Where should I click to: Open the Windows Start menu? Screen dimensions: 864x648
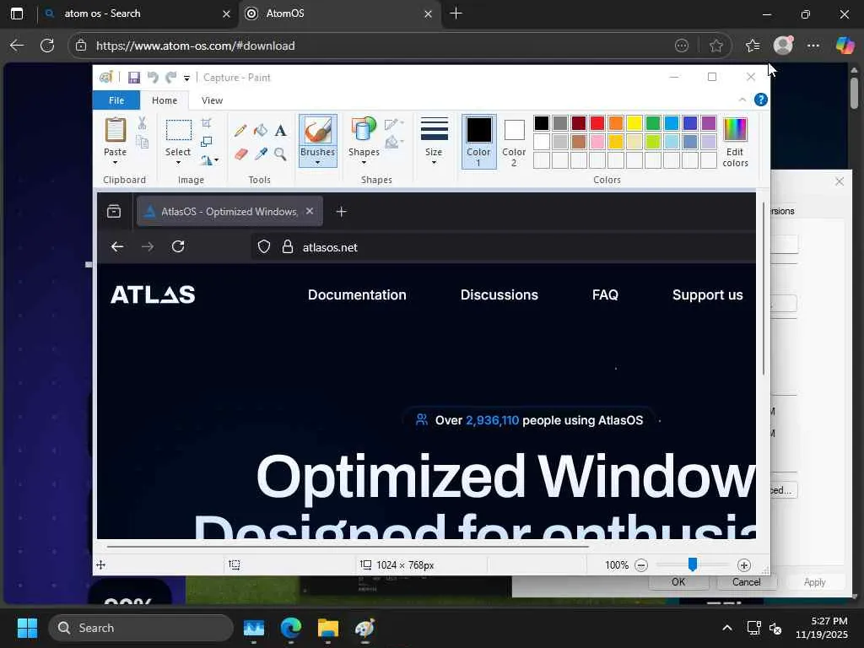click(27, 628)
